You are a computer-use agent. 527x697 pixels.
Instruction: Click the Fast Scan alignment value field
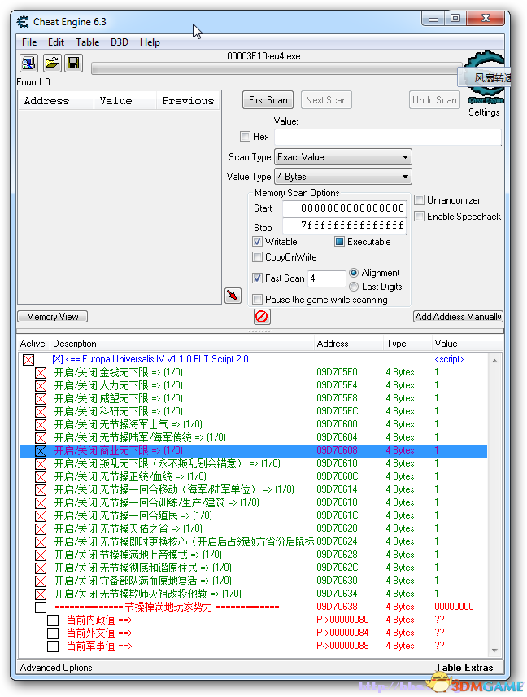coord(327,278)
